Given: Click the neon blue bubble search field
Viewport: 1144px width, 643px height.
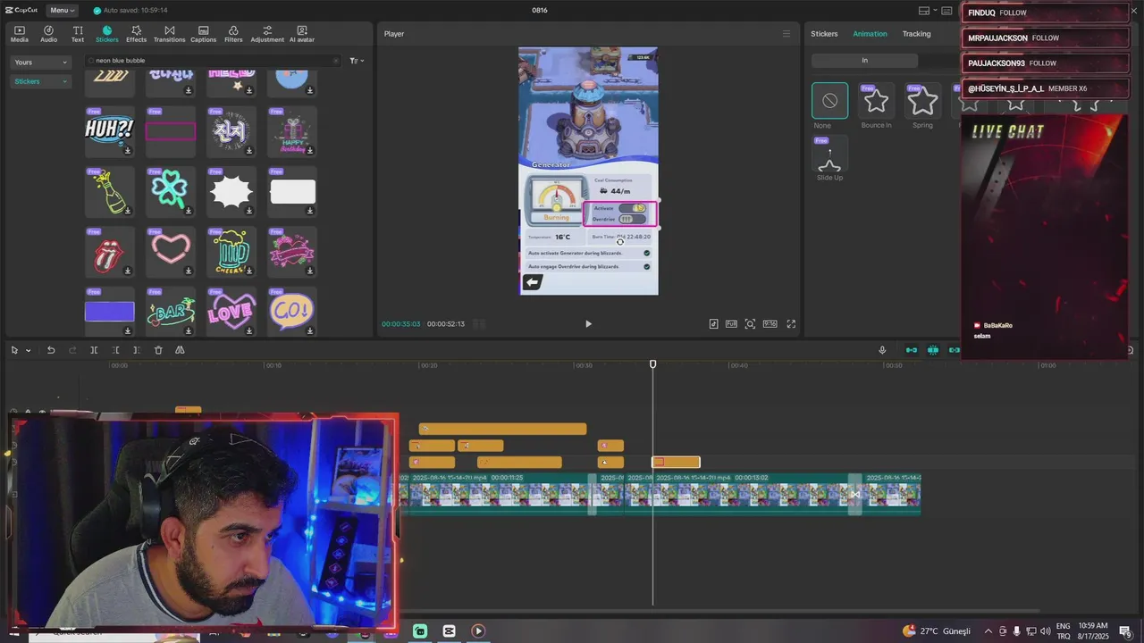Looking at the screenshot, I should tap(212, 61).
